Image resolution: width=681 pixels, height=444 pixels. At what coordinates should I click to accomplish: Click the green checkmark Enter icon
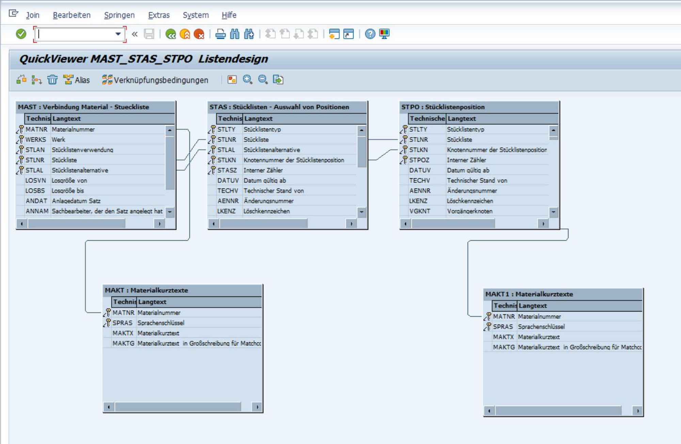coord(21,34)
